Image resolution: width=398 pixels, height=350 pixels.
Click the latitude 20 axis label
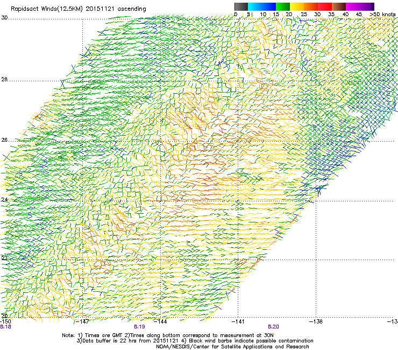coord(4,316)
